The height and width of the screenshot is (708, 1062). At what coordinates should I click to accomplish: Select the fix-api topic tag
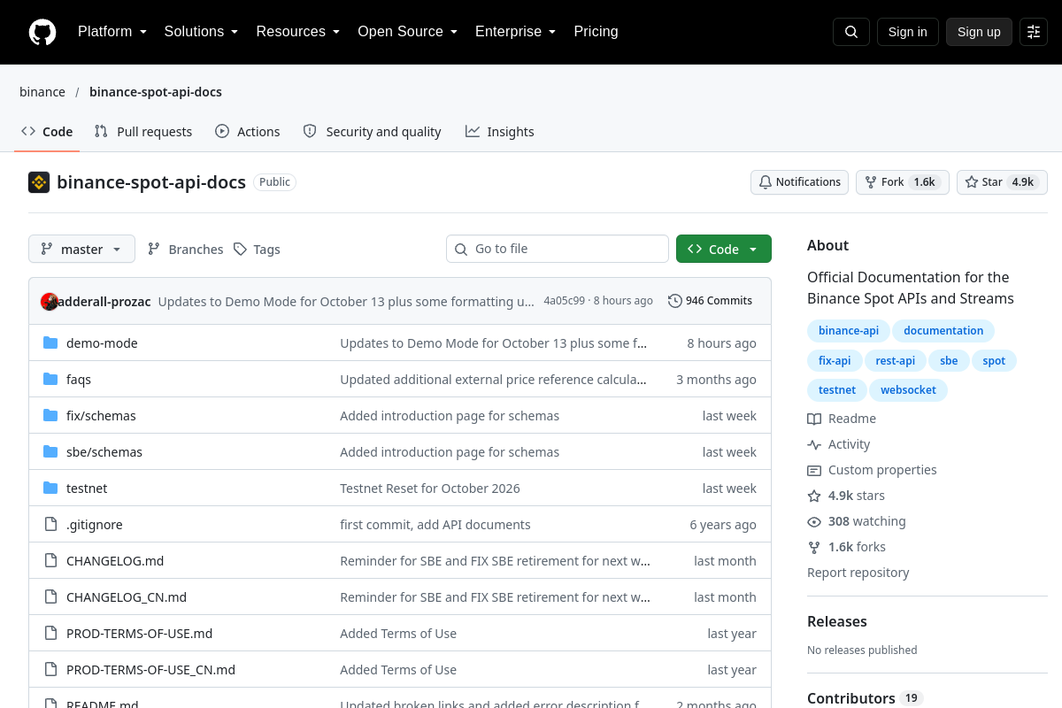coord(835,361)
